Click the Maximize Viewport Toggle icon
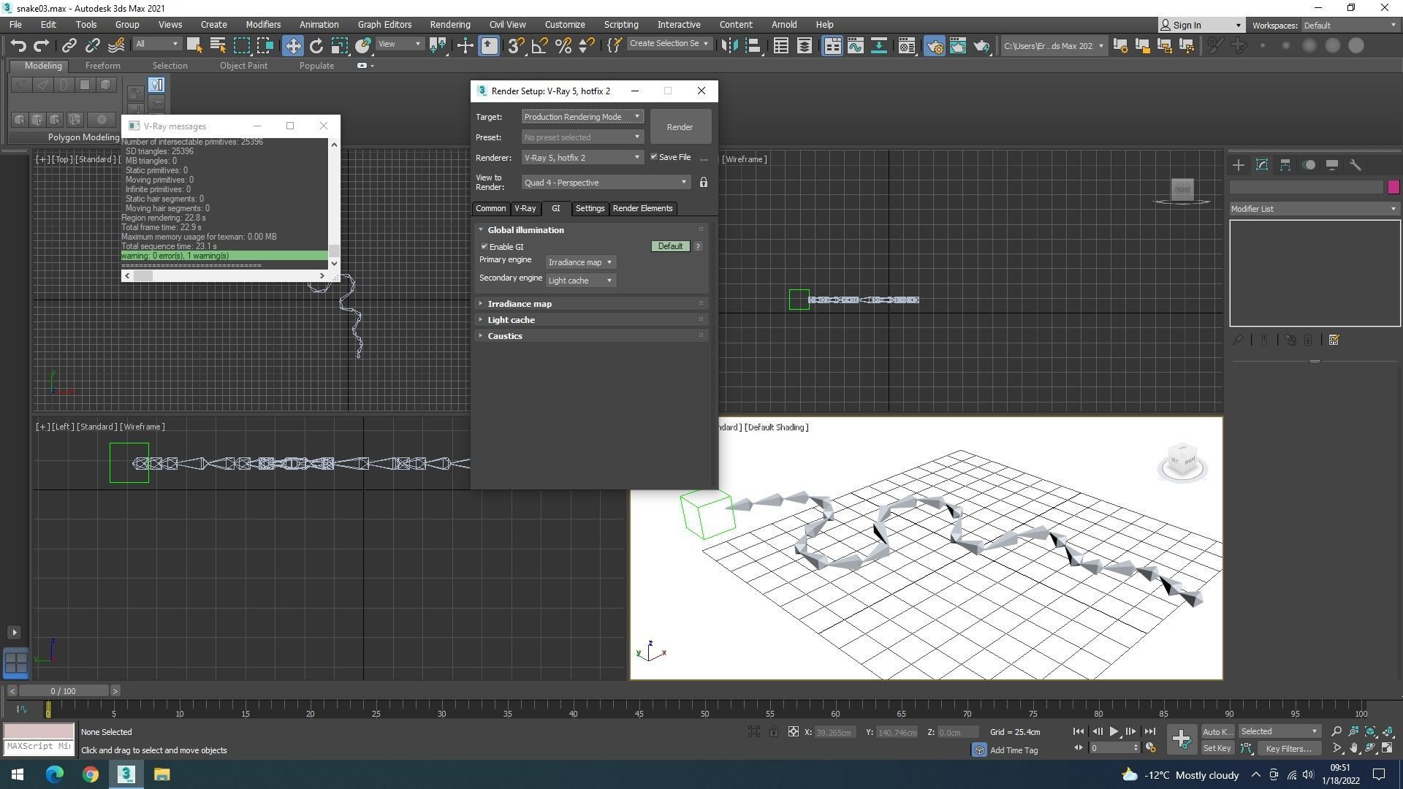 pyautogui.click(x=1388, y=748)
